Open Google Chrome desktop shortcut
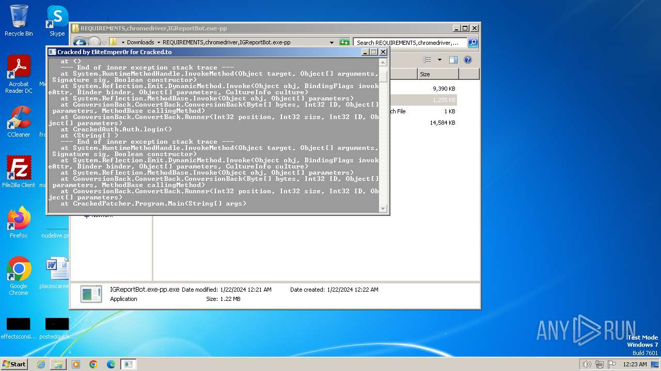 (19, 276)
